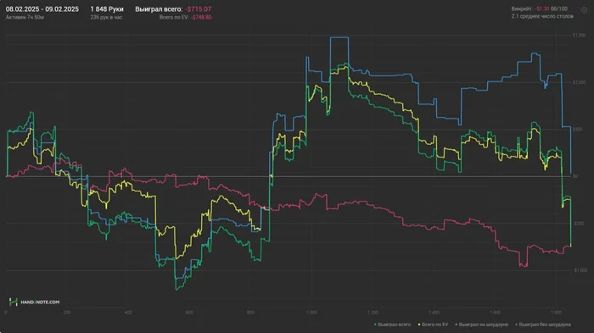Image resolution: width=594 pixels, height=333 pixels.
Task: Click the $0 baseline axis label
Action: 575,176
